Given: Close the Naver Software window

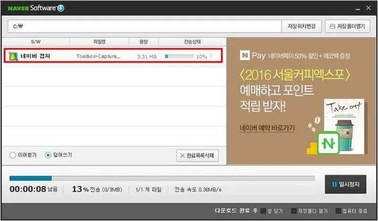Looking at the screenshot, I should (369, 8).
